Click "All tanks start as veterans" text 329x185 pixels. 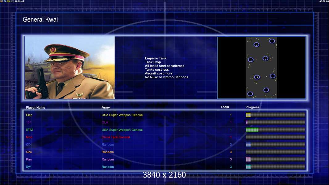[x=164, y=66]
